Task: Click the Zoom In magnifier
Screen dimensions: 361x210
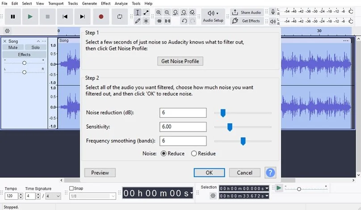Action: pyautogui.click(x=159, y=13)
